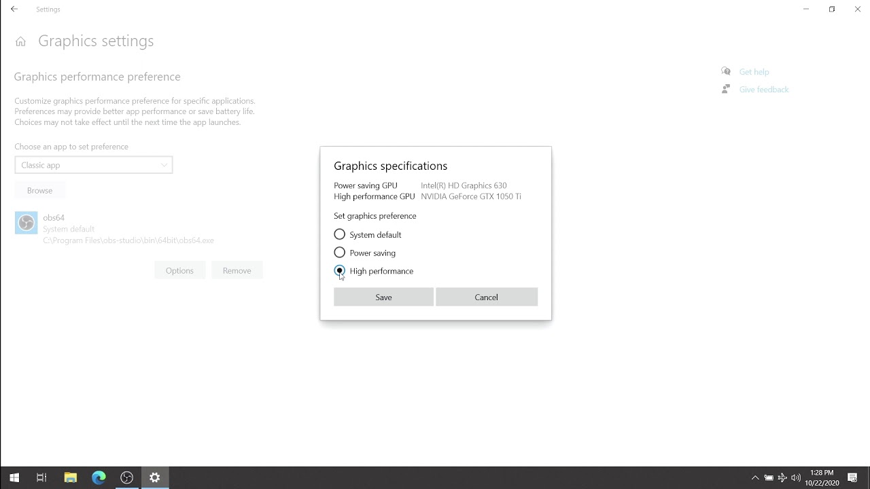The height and width of the screenshot is (489, 870).
Task: Launch Microsoft Edge from the taskbar
Action: [x=99, y=477]
